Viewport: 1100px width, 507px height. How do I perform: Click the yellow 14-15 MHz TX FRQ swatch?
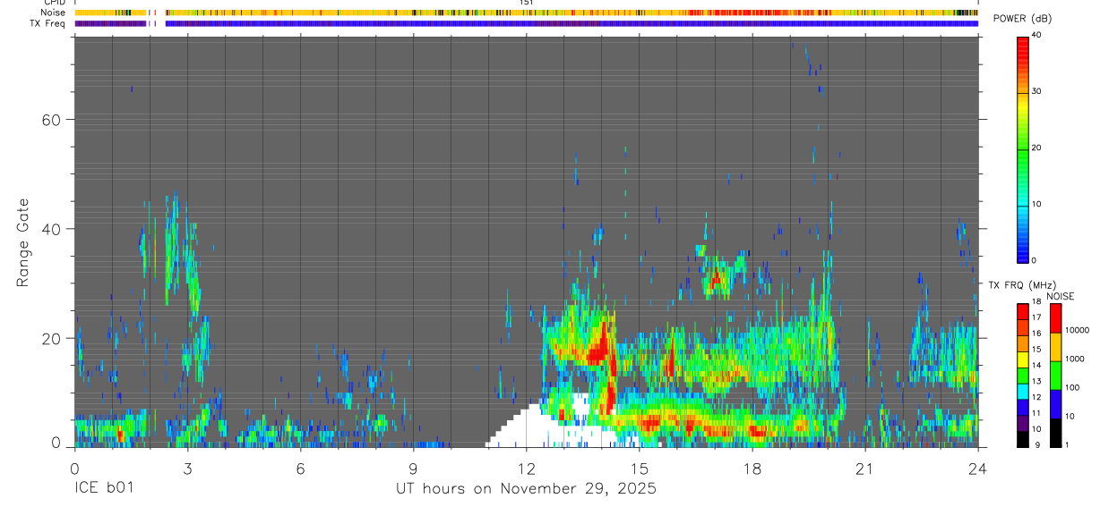[1022, 359]
